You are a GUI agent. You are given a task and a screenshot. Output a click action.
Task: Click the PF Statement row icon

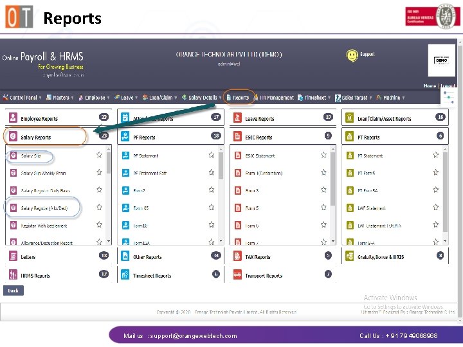pos(125,156)
